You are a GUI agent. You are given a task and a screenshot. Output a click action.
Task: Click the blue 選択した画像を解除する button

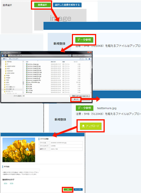67,5
